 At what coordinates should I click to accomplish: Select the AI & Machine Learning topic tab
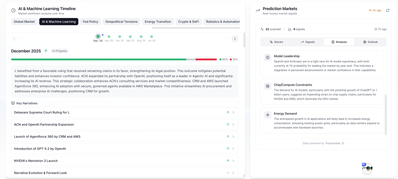pos(59,22)
